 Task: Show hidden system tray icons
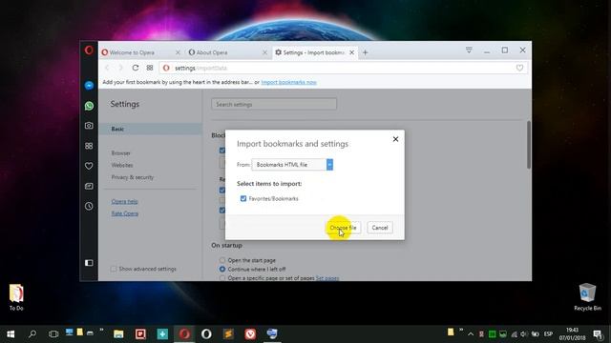471,334
